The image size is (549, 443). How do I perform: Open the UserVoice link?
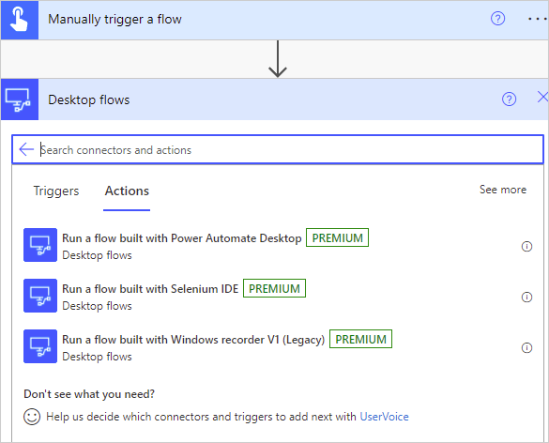coord(384,417)
